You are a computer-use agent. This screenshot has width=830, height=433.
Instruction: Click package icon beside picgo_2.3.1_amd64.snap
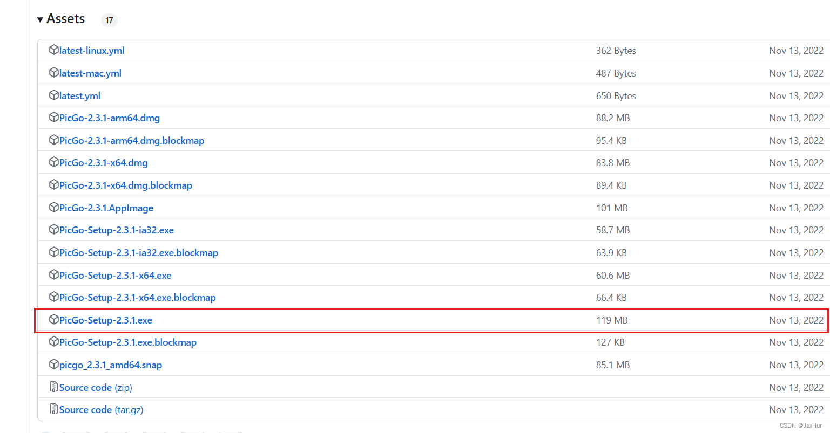click(53, 365)
